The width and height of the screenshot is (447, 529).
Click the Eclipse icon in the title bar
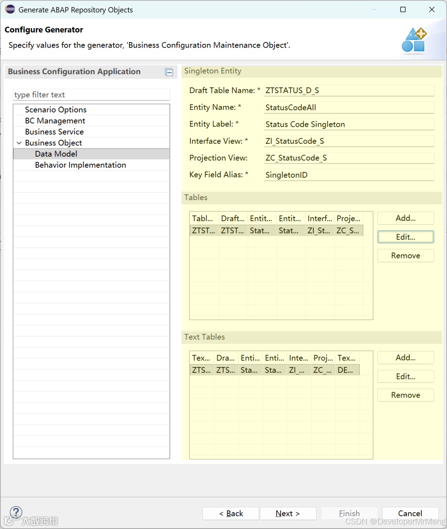[10, 9]
